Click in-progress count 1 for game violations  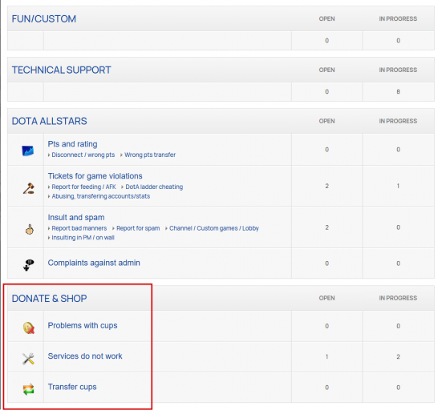398,186
